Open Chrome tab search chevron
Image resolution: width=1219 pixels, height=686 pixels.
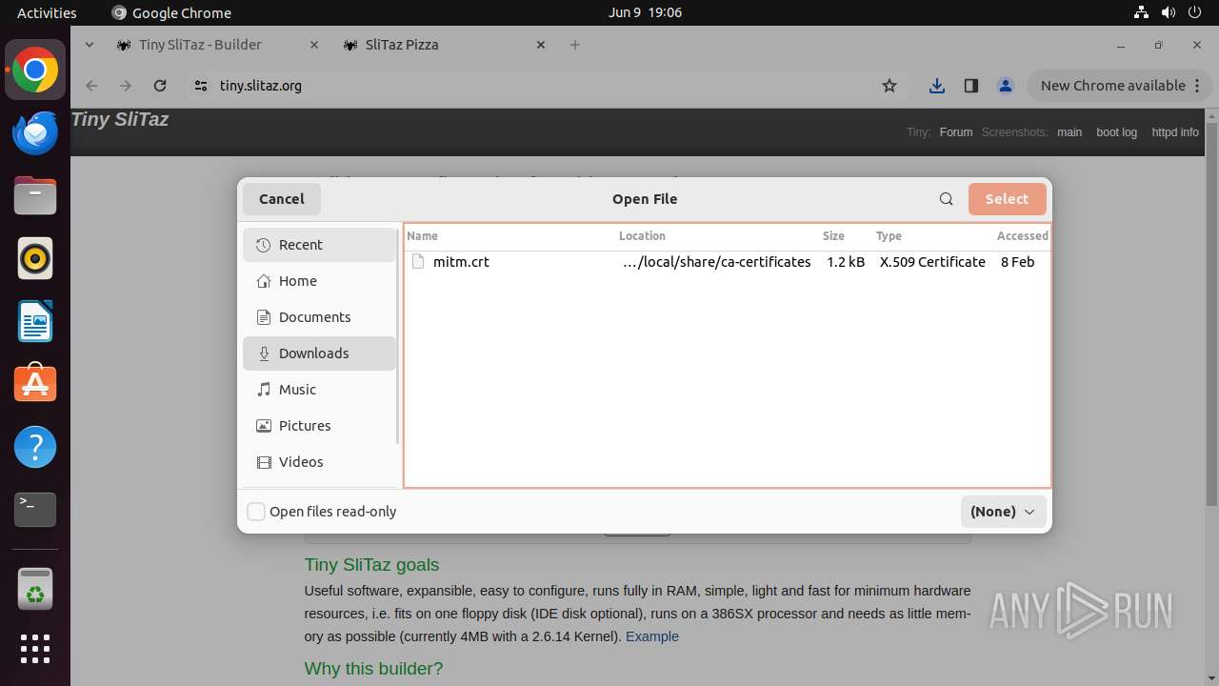[89, 45]
